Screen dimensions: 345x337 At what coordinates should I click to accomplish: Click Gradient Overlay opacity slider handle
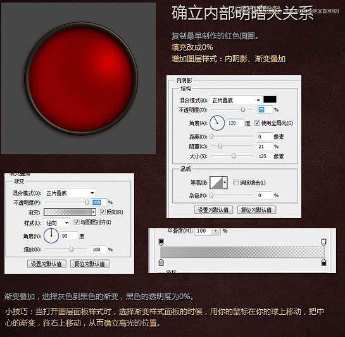point(87,202)
